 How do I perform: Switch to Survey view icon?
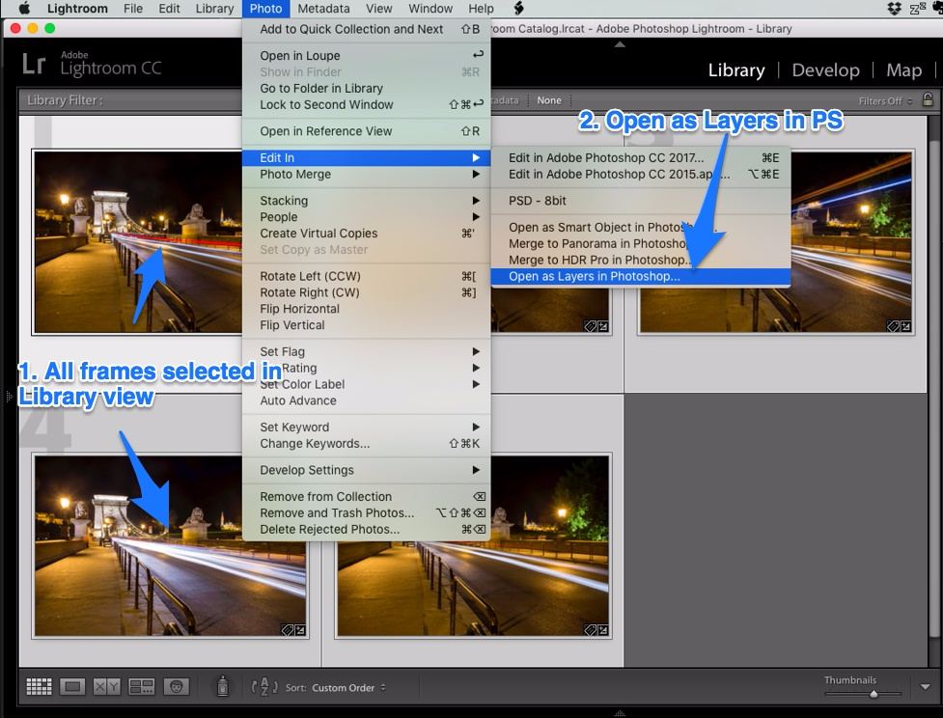[x=141, y=686]
